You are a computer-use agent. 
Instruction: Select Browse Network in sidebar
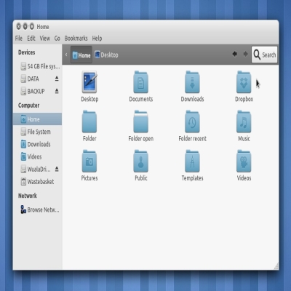(x=40, y=210)
